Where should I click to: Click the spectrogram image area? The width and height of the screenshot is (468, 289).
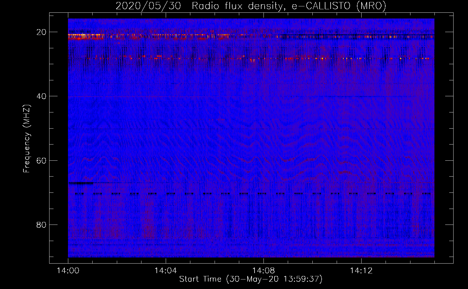tap(251, 138)
